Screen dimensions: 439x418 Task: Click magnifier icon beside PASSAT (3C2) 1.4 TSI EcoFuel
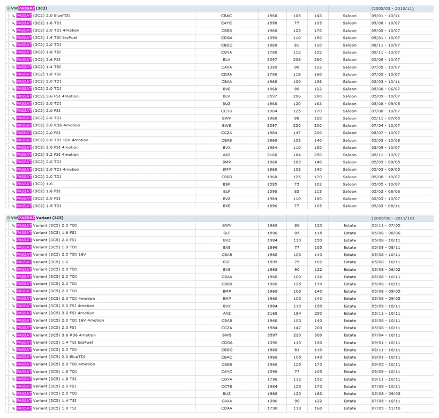click(x=13, y=37)
